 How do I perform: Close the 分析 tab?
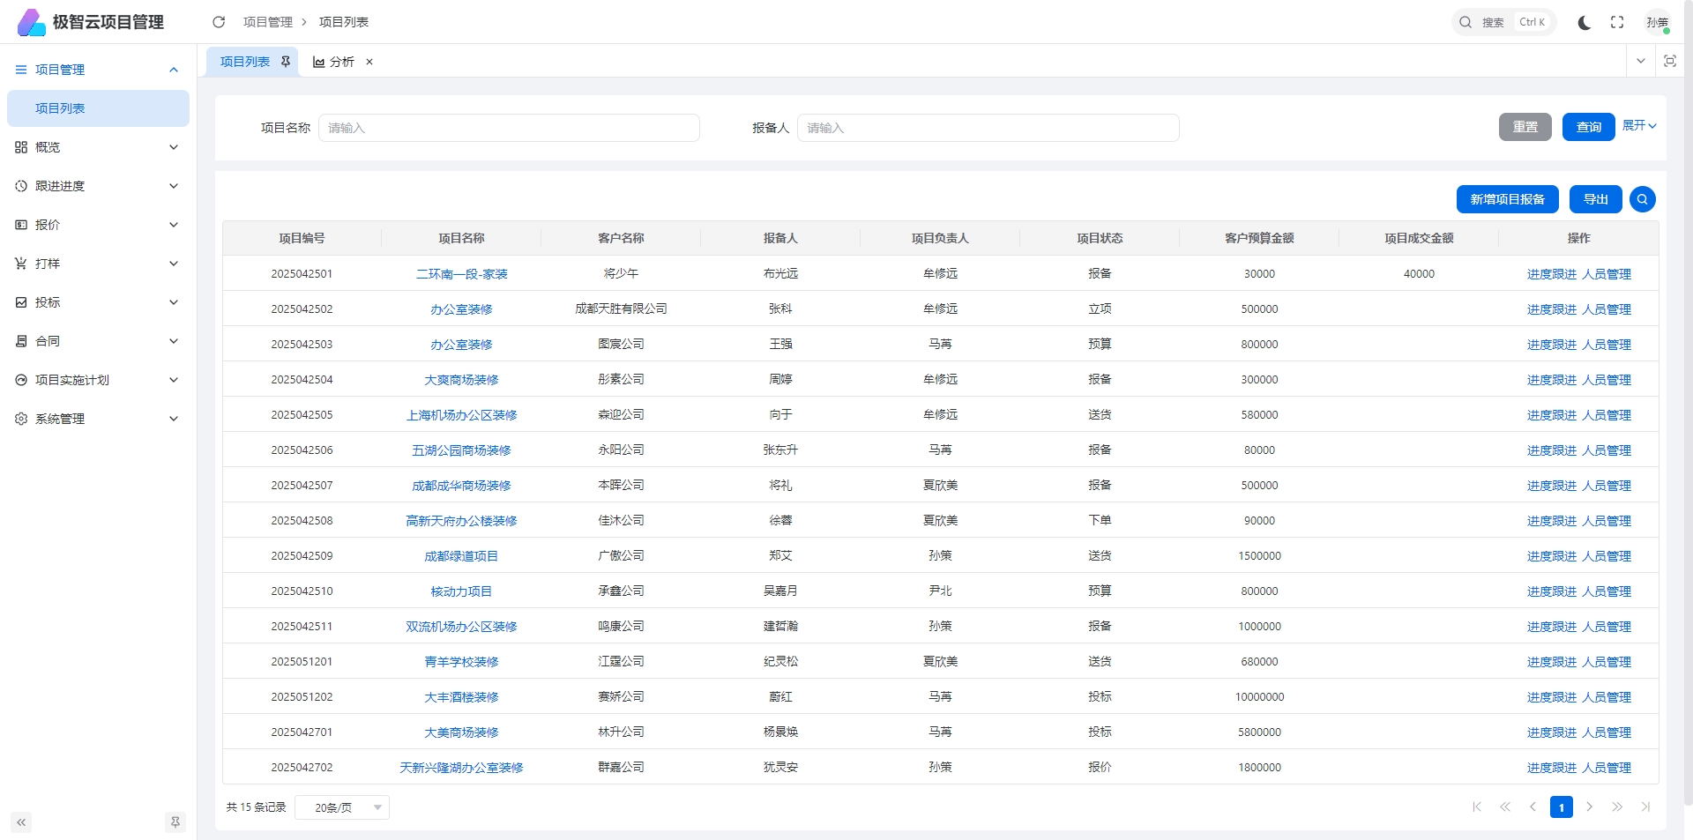click(369, 62)
